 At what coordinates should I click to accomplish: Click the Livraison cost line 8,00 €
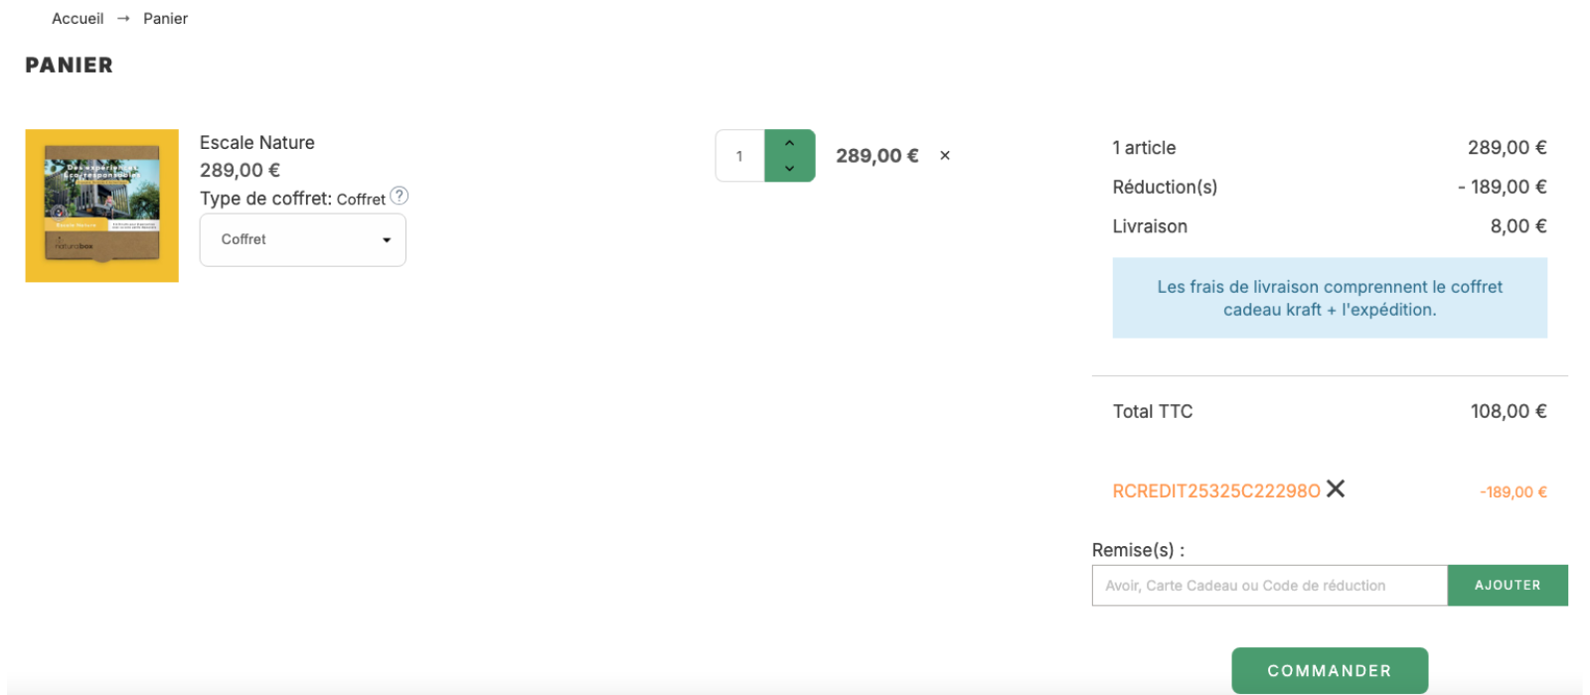(x=1517, y=226)
